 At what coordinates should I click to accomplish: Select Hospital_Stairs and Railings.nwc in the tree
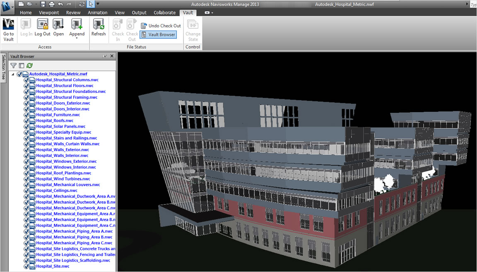point(67,138)
